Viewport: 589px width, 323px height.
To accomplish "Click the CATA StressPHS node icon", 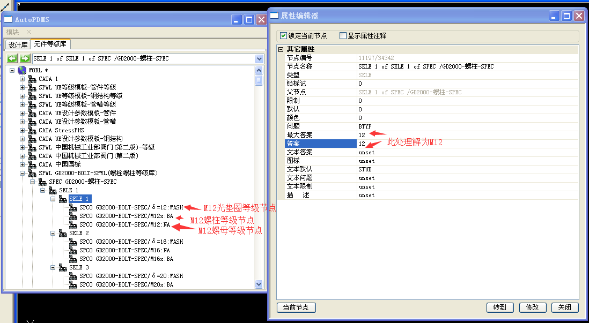I will (32, 130).
